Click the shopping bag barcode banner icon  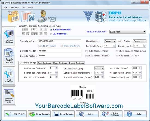click(13, 16)
